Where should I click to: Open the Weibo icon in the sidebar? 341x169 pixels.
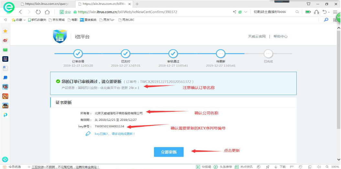(x=5, y=40)
